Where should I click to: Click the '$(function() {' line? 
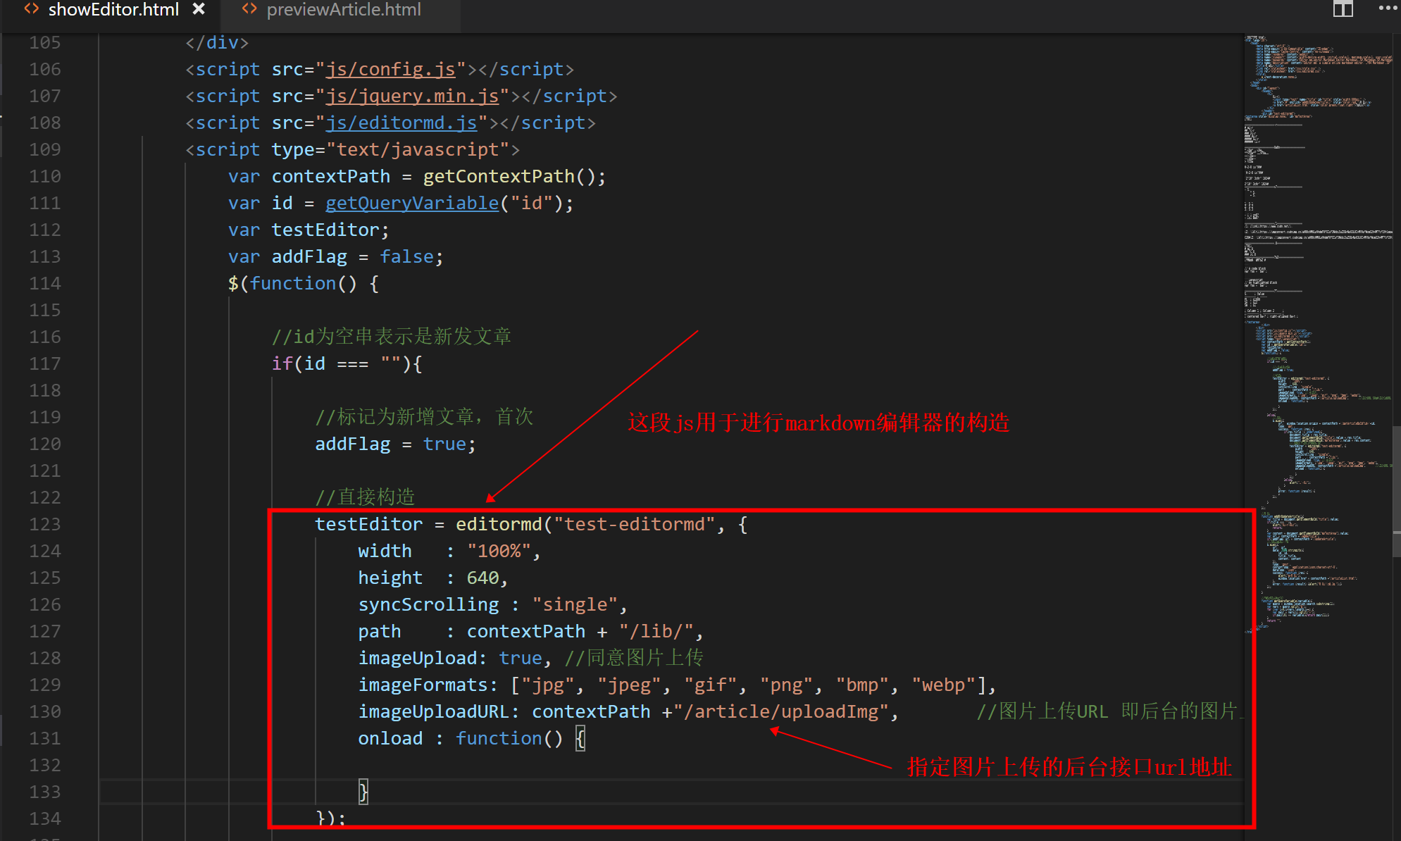coord(304,283)
